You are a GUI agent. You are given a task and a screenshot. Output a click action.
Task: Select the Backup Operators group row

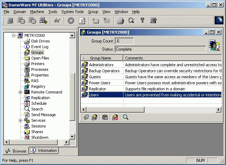tap(151, 71)
